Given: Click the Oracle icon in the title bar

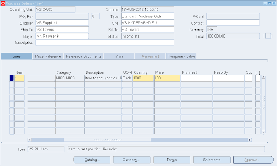Looking at the screenshot, I should pos(3,3).
